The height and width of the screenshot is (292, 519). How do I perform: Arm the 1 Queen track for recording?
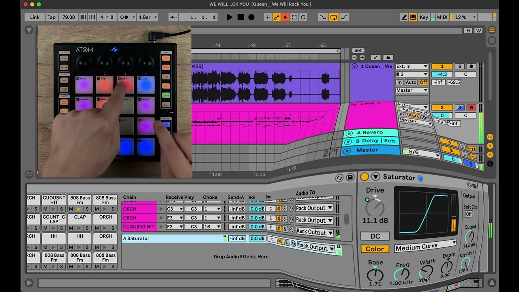(471, 67)
